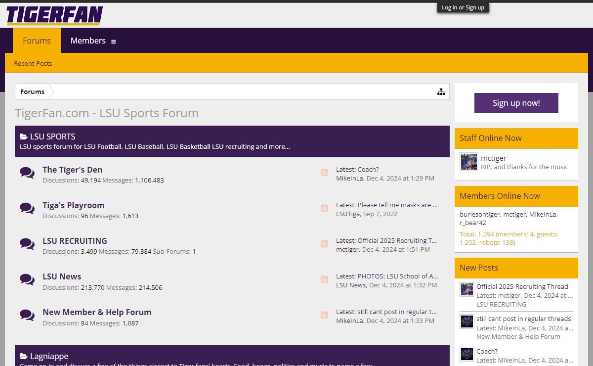This screenshot has height=366, width=593.
Task: Open the forum sitemap tree icon
Action: [441, 91]
